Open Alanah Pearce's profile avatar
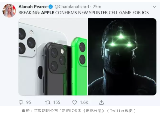 point(9,11)
